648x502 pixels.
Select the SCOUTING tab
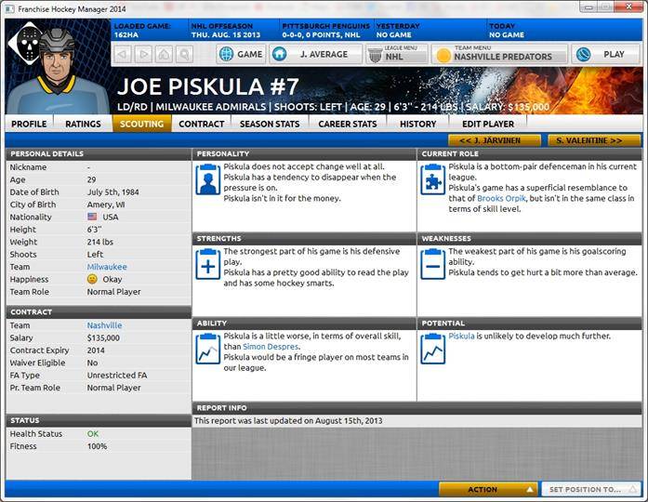141,124
